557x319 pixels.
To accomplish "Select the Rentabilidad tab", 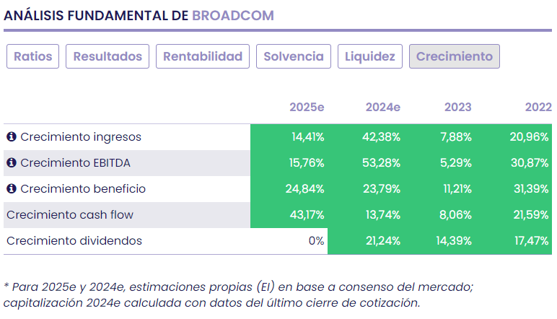I will click(203, 56).
